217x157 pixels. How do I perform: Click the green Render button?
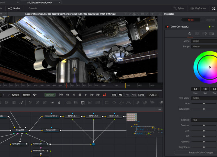click(50, 95)
